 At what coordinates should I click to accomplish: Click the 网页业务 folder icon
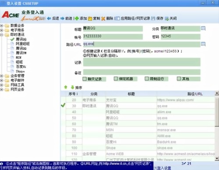pyautogui.click(x=7, y=89)
